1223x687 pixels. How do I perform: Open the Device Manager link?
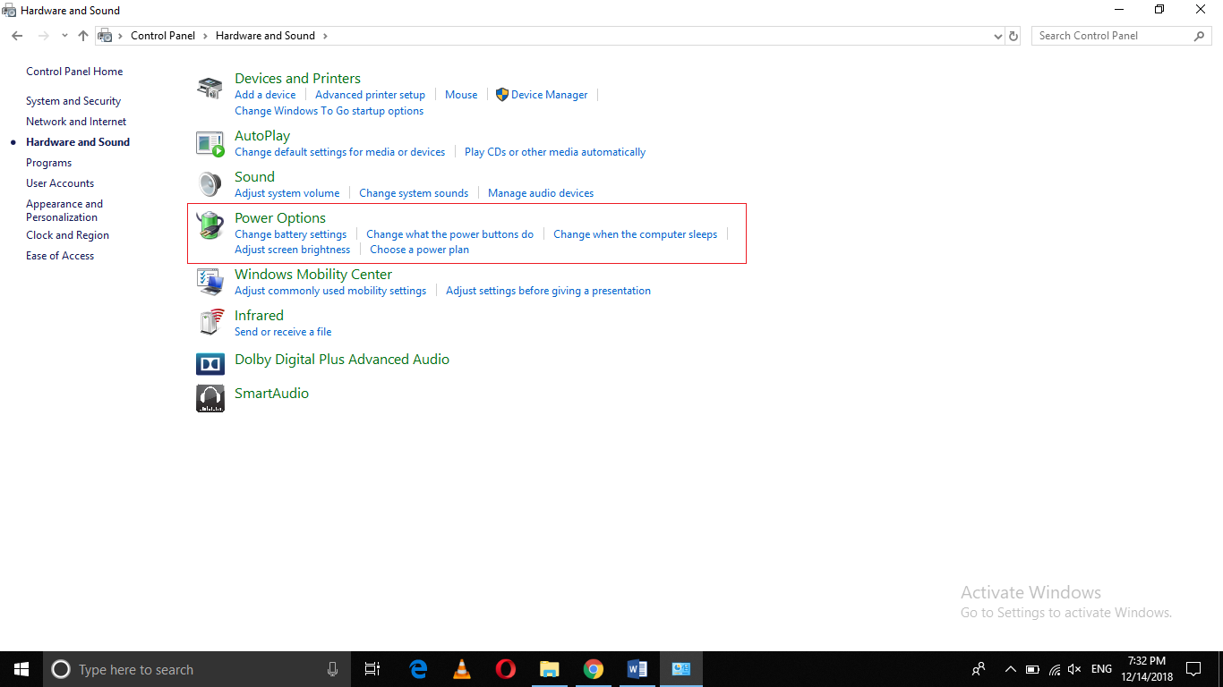pos(549,95)
